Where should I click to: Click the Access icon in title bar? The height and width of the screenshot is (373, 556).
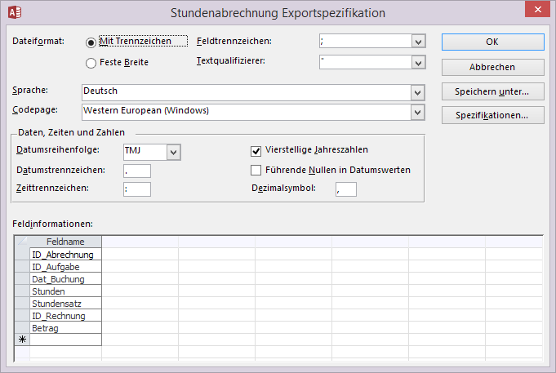point(14,12)
